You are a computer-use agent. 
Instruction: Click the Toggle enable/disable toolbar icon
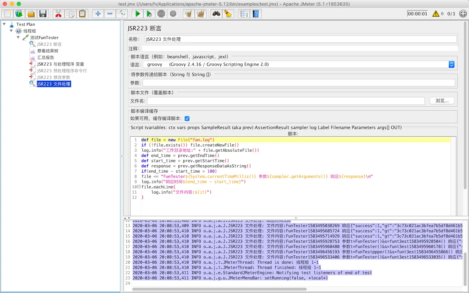click(122, 14)
